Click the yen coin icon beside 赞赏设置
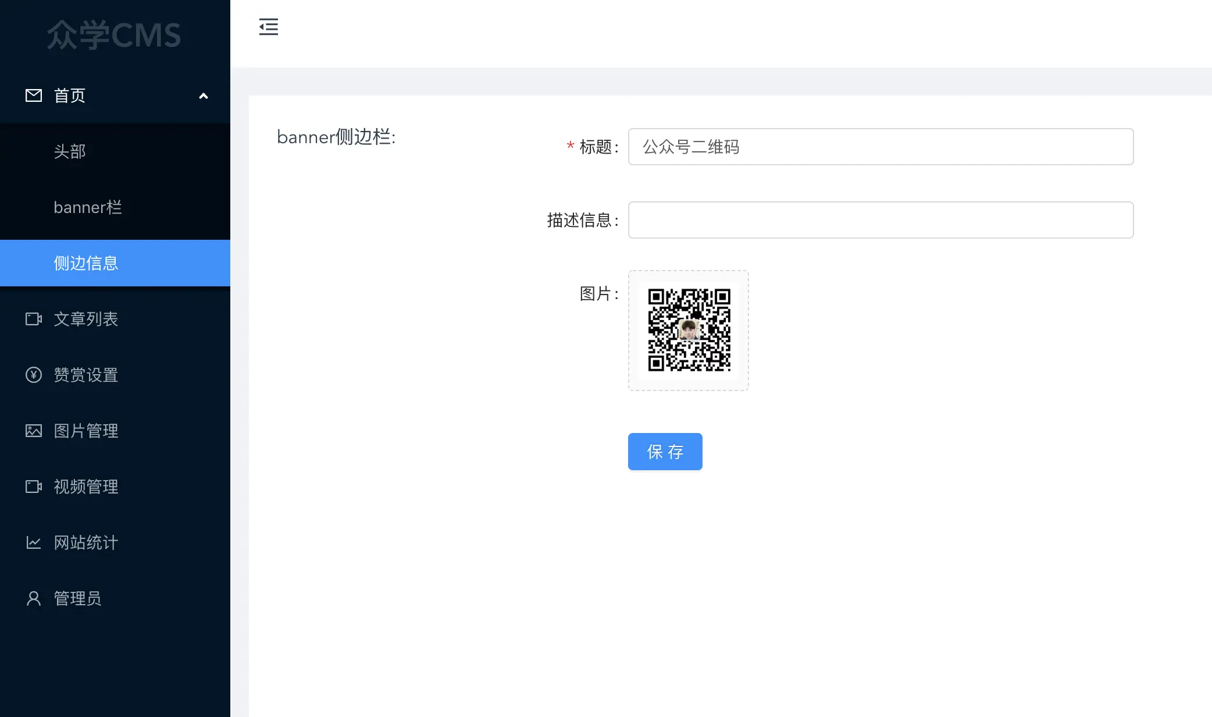Viewport: 1212px width, 717px height. pyautogui.click(x=34, y=375)
